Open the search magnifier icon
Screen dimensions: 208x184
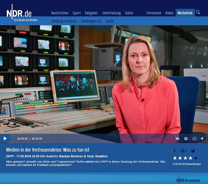(198, 12)
